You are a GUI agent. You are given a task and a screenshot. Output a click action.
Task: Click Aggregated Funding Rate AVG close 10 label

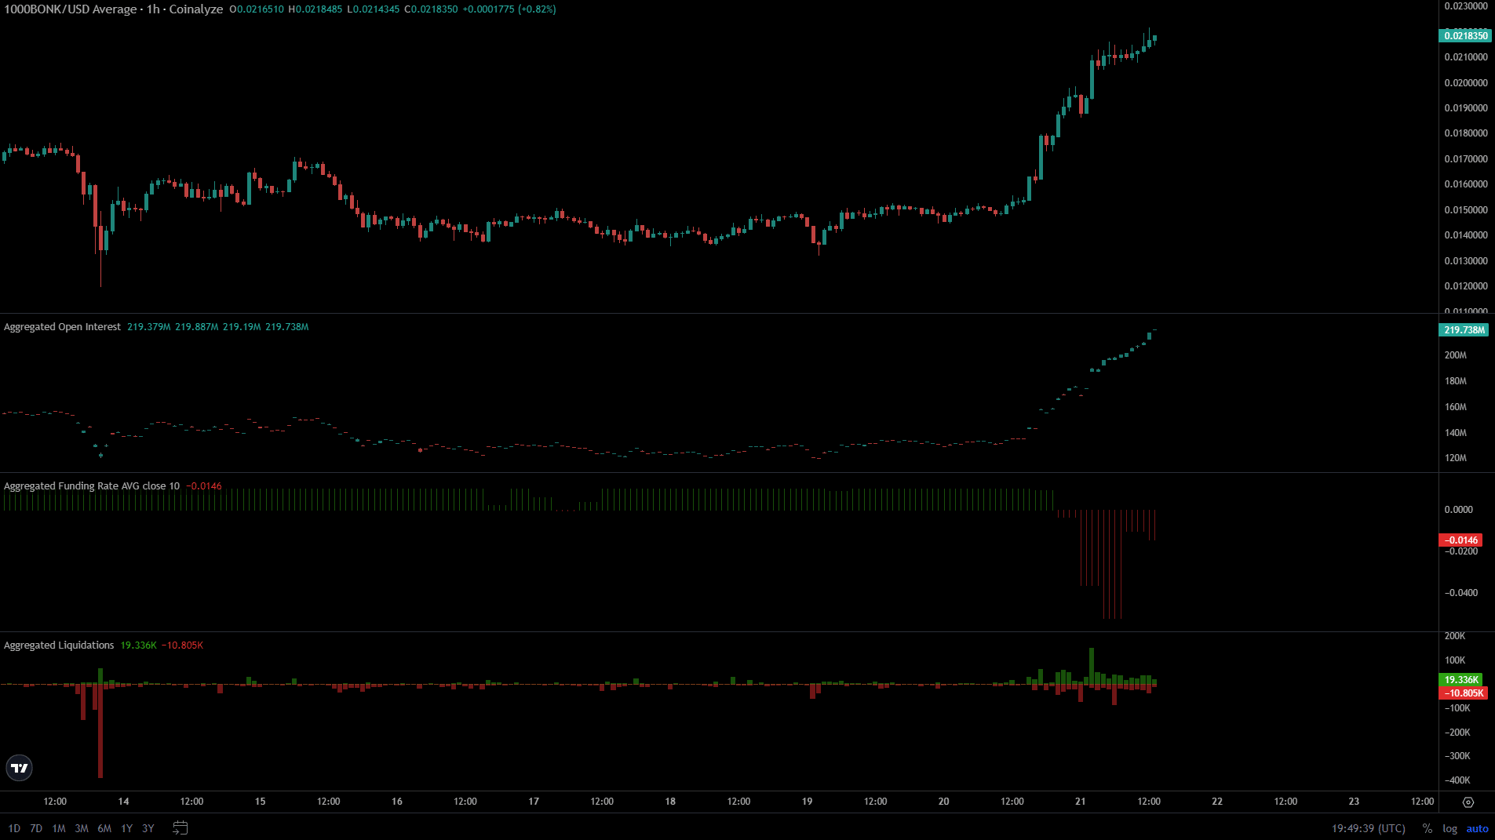click(92, 486)
